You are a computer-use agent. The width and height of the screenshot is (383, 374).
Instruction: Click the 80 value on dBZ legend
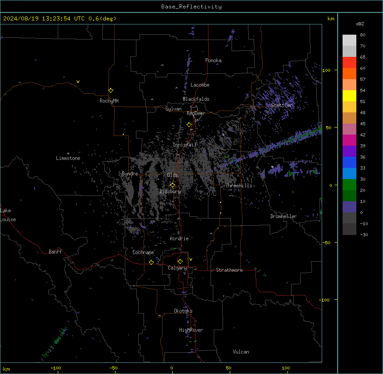(363, 35)
